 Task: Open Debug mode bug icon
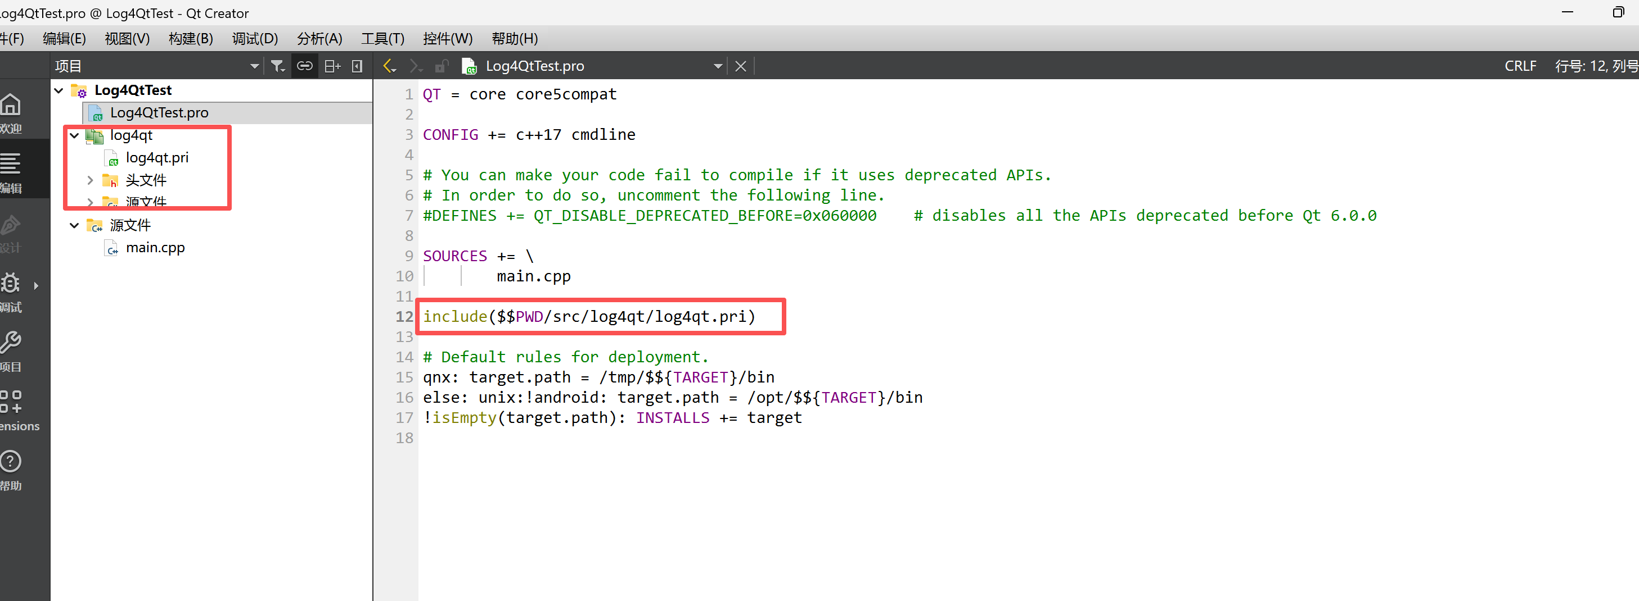click(11, 283)
